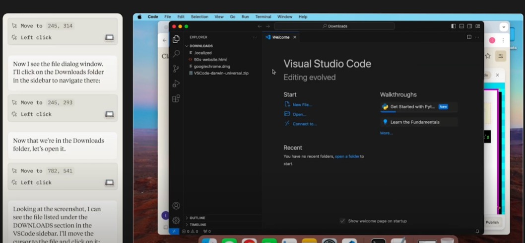
Task: Open the File menu
Action: click(x=168, y=17)
